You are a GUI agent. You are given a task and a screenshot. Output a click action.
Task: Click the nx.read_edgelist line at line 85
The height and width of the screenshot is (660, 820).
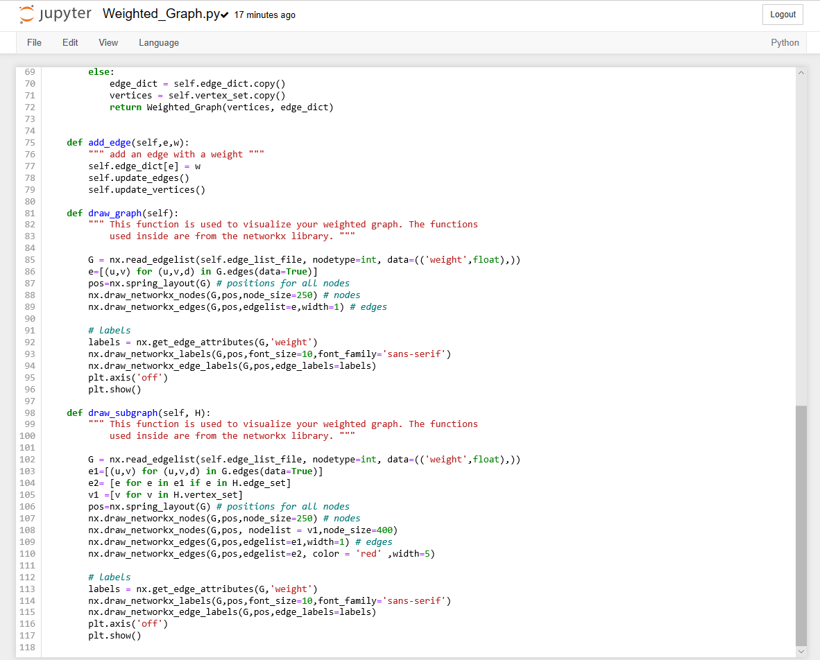pos(305,260)
